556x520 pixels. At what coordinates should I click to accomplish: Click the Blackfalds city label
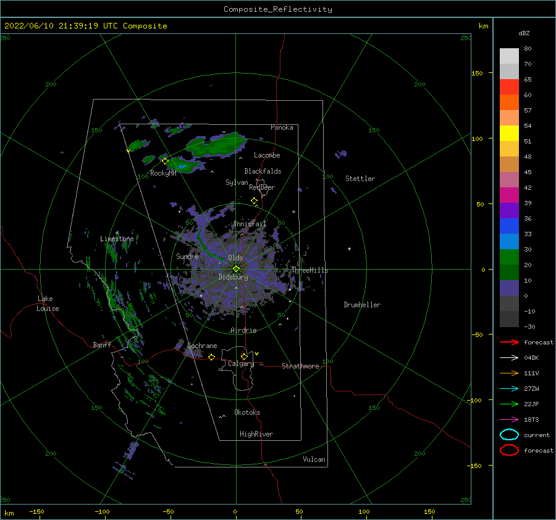click(x=263, y=171)
